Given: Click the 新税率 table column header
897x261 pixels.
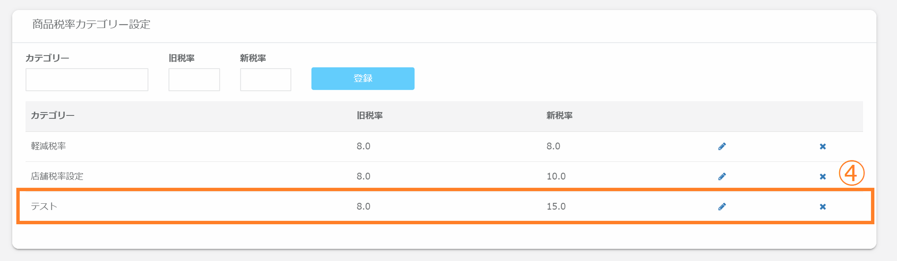Looking at the screenshot, I should (x=559, y=116).
